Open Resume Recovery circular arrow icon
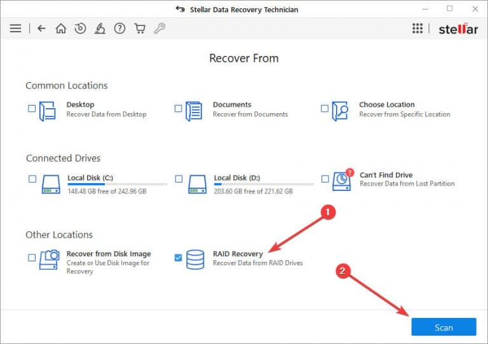 point(80,29)
